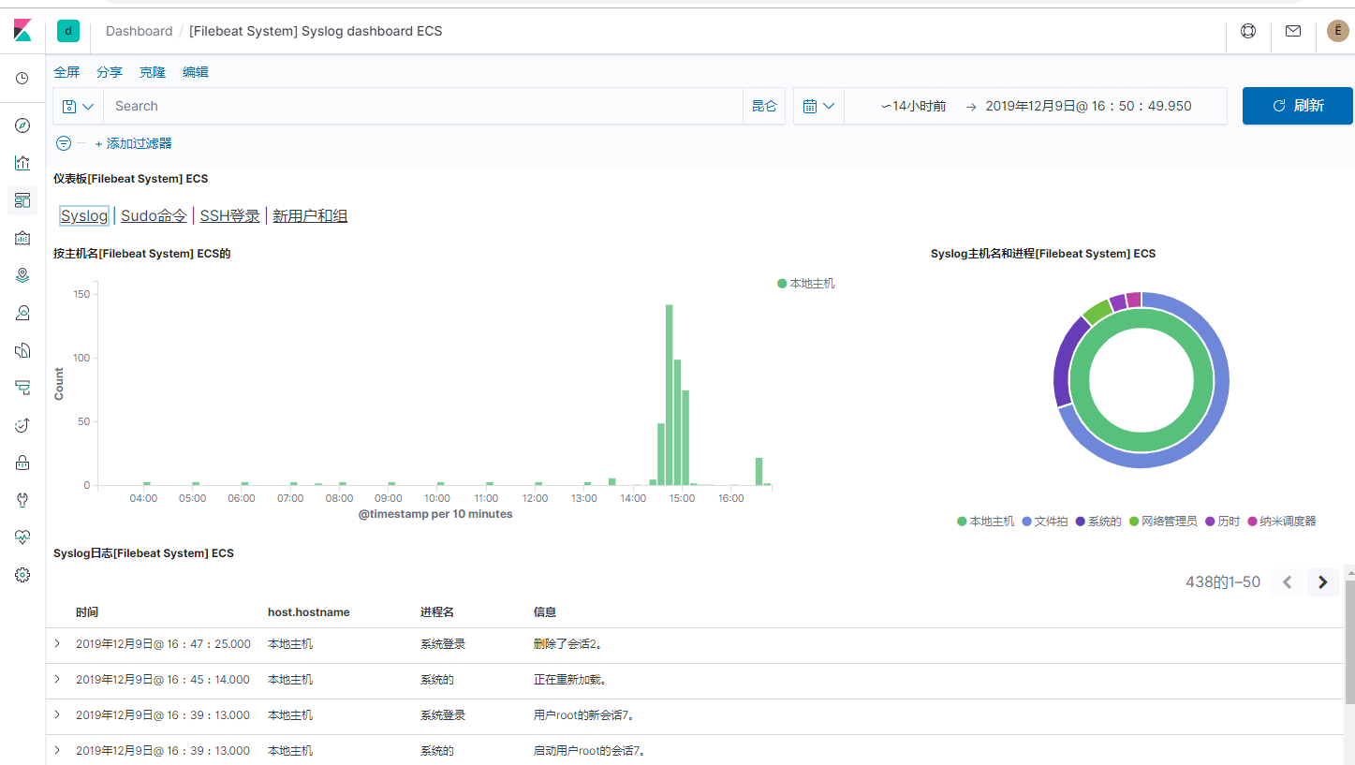Viewport: 1355px width, 765px height.
Task: Open the saved query disk dropdown
Action: (78, 106)
